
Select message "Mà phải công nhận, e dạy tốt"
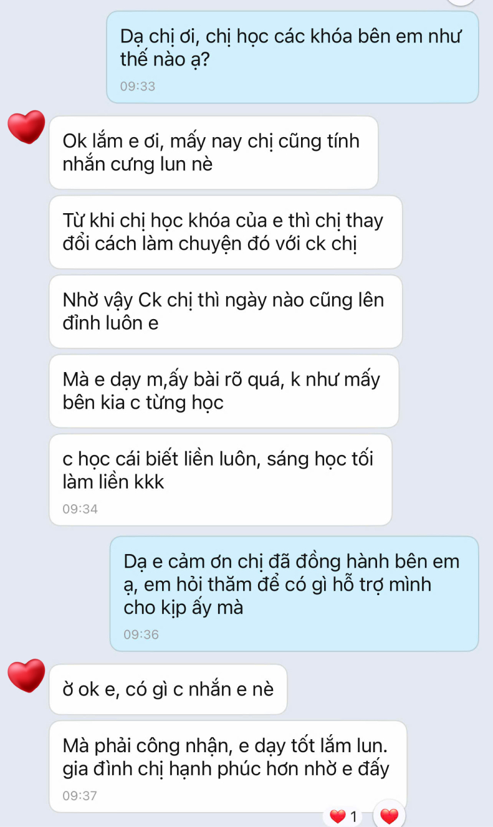(228, 767)
